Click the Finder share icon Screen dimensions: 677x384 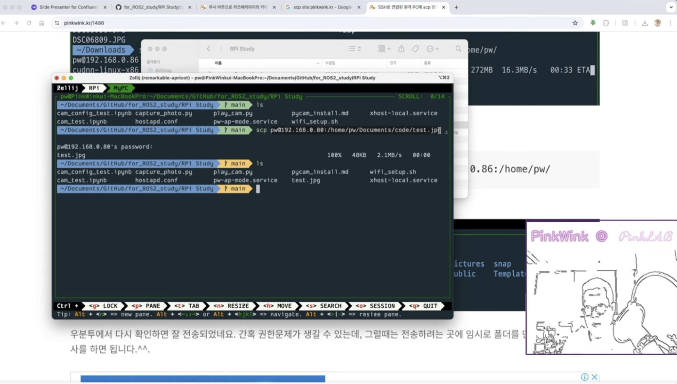(x=401, y=49)
